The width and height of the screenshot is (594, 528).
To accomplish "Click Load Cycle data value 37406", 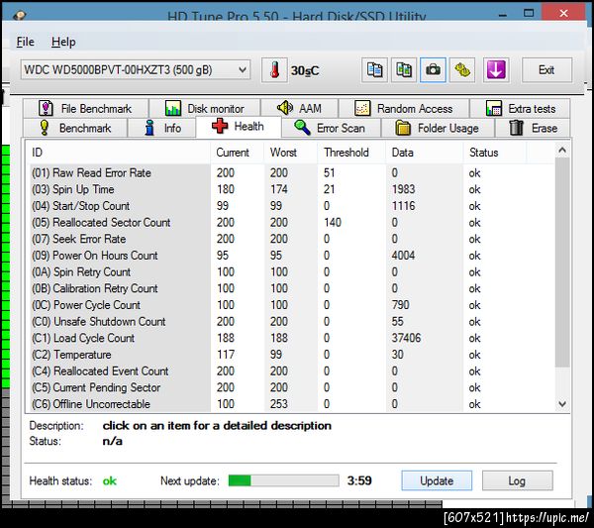I will pos(406,338).
